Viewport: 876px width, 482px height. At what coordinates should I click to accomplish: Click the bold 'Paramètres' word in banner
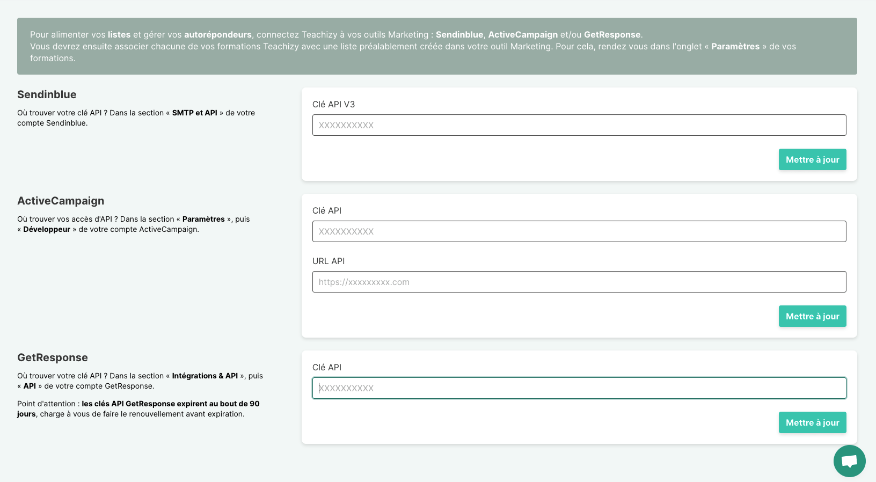(x=735, y=46)
